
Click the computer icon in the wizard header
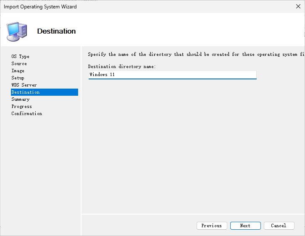(x=16, y=31)
